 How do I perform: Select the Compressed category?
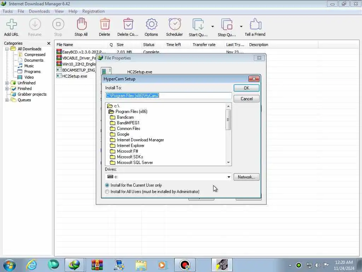click(x=35, y=55)
